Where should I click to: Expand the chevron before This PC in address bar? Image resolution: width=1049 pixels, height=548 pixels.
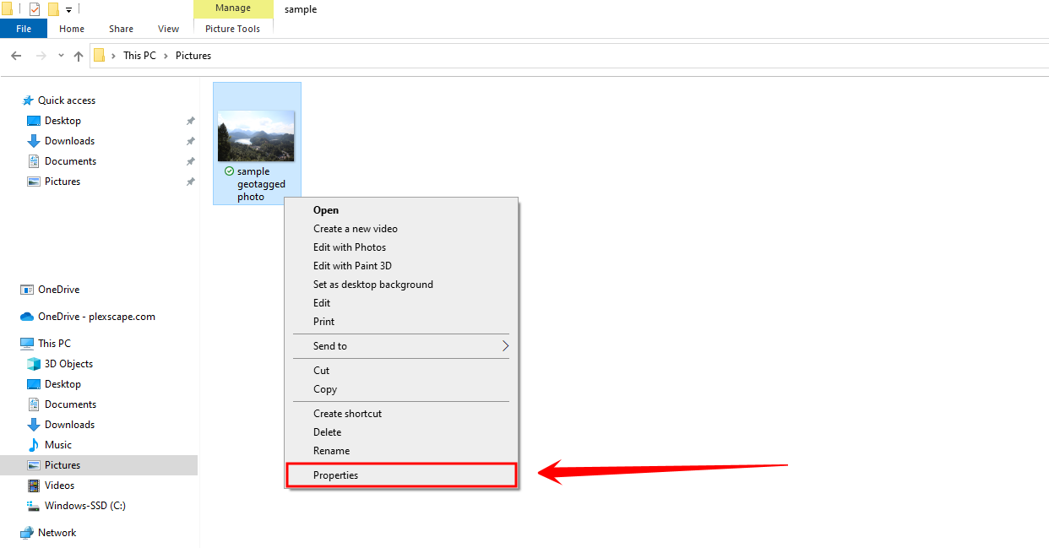(x=113, y=56)
